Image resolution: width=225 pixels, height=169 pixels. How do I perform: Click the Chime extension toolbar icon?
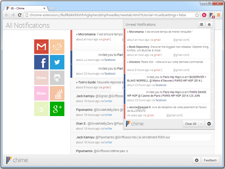(211, 15)
